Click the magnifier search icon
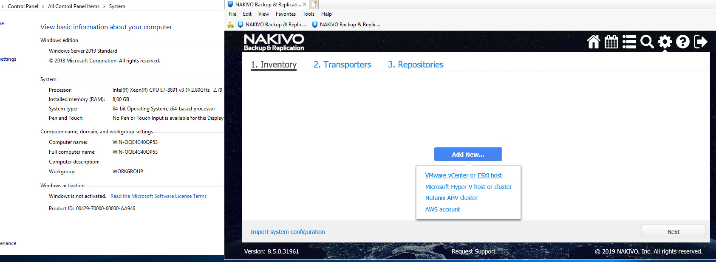Screen dimensions: 716x262 click(x=647, y=42)
